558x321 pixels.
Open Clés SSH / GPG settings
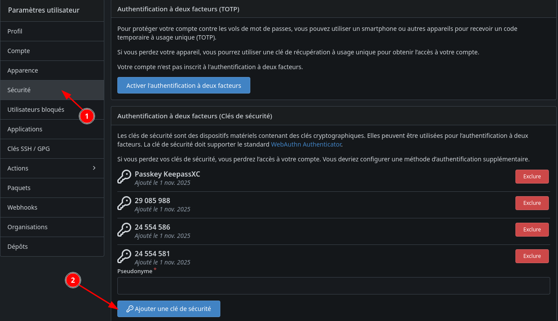point(29,149)
